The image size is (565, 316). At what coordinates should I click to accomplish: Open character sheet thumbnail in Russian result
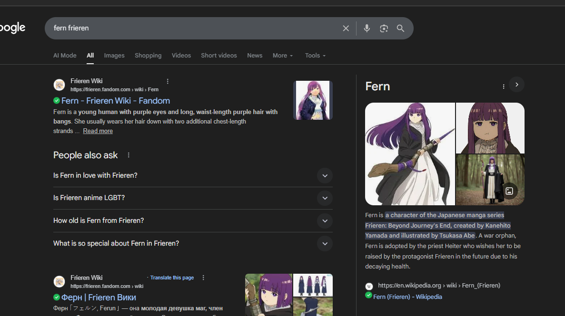pos(313,285)
